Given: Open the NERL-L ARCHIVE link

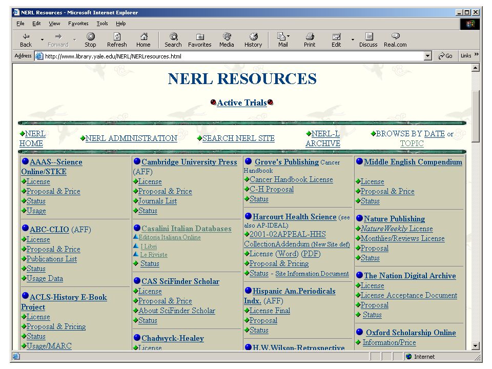Looking at the screenshot, I should 322,138.
